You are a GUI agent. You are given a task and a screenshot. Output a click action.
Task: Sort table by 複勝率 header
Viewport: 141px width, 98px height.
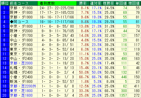tap(109, 3)
